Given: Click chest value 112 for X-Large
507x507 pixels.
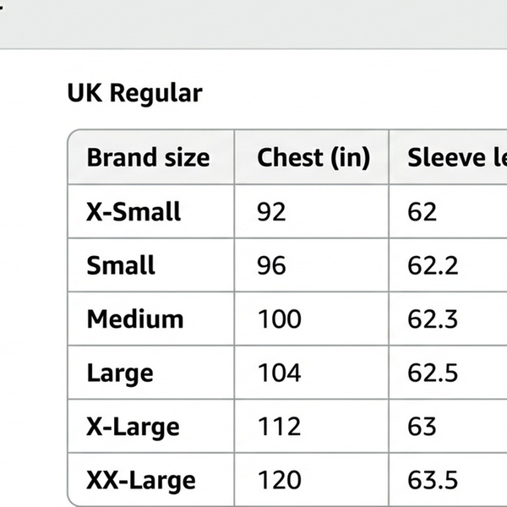Looking at the screenshot, I should click(279, 427).
